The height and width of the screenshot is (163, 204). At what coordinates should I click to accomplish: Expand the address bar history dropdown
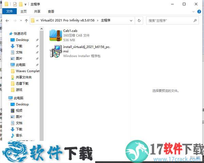point(131,20)
